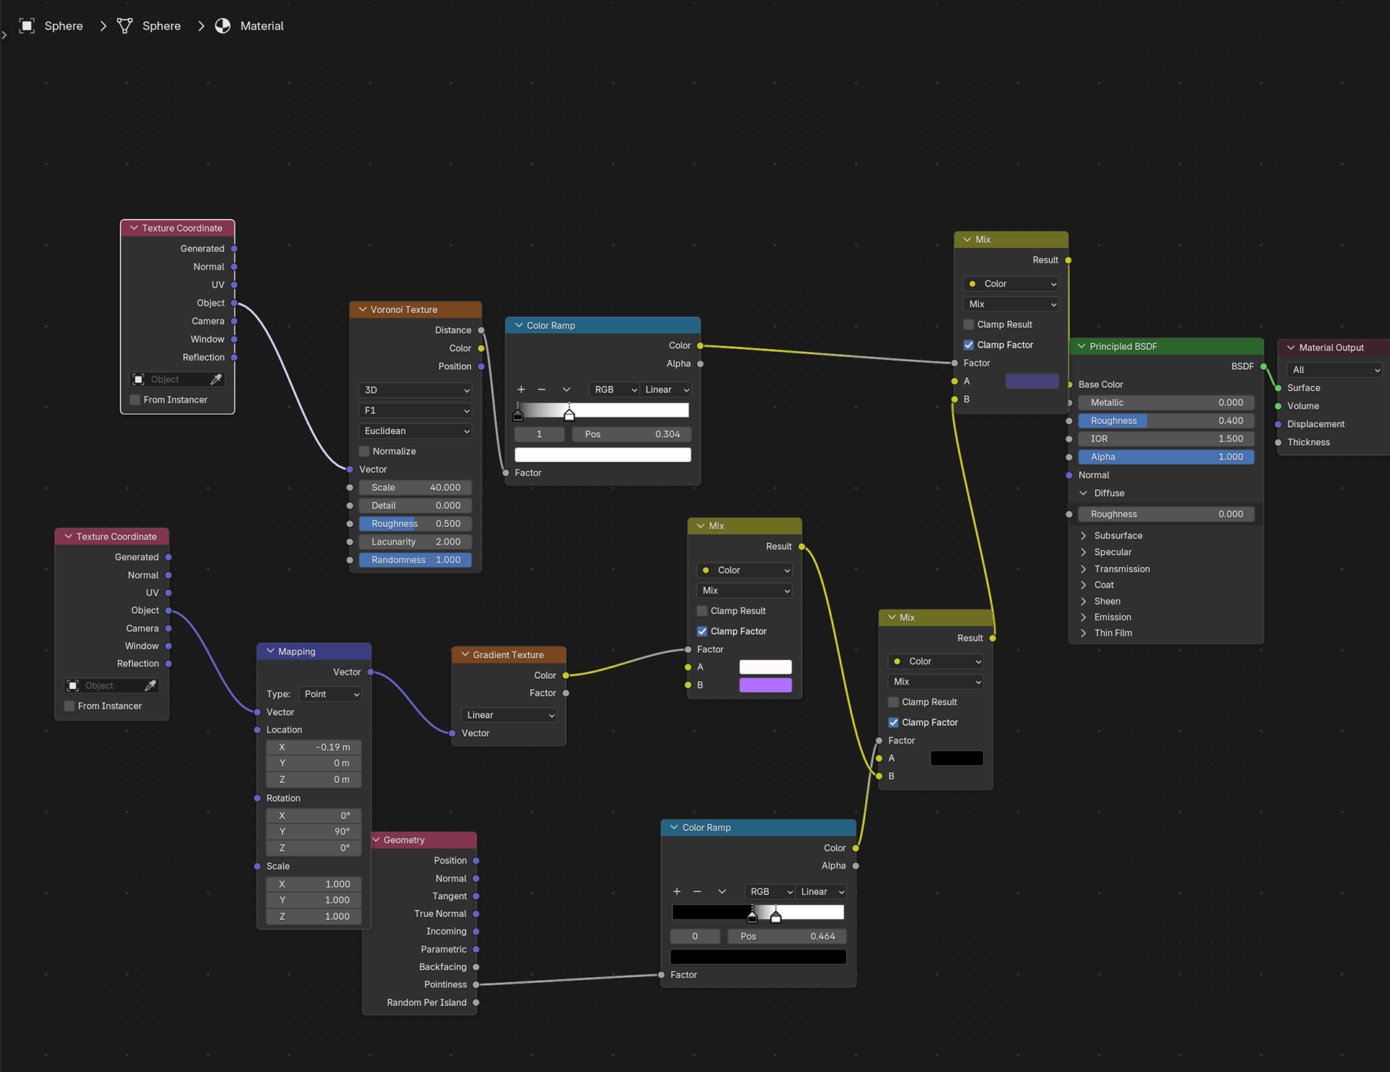Collapse the Geometry node header
This screenshot has width=1390, height=1072.
[376, 840]
